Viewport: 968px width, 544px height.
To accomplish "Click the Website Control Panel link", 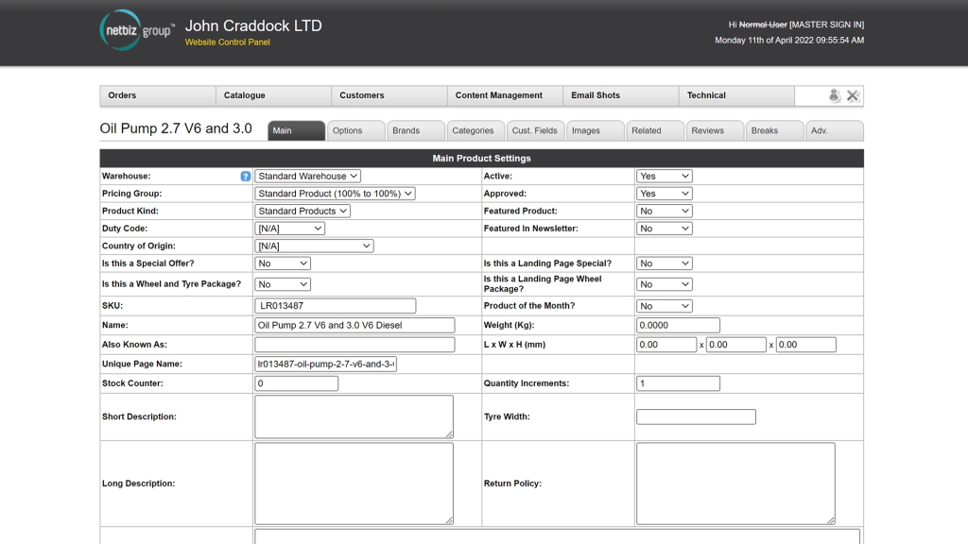I will click(227, 42).
